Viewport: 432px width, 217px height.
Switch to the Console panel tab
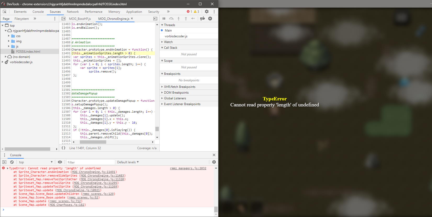38,12
